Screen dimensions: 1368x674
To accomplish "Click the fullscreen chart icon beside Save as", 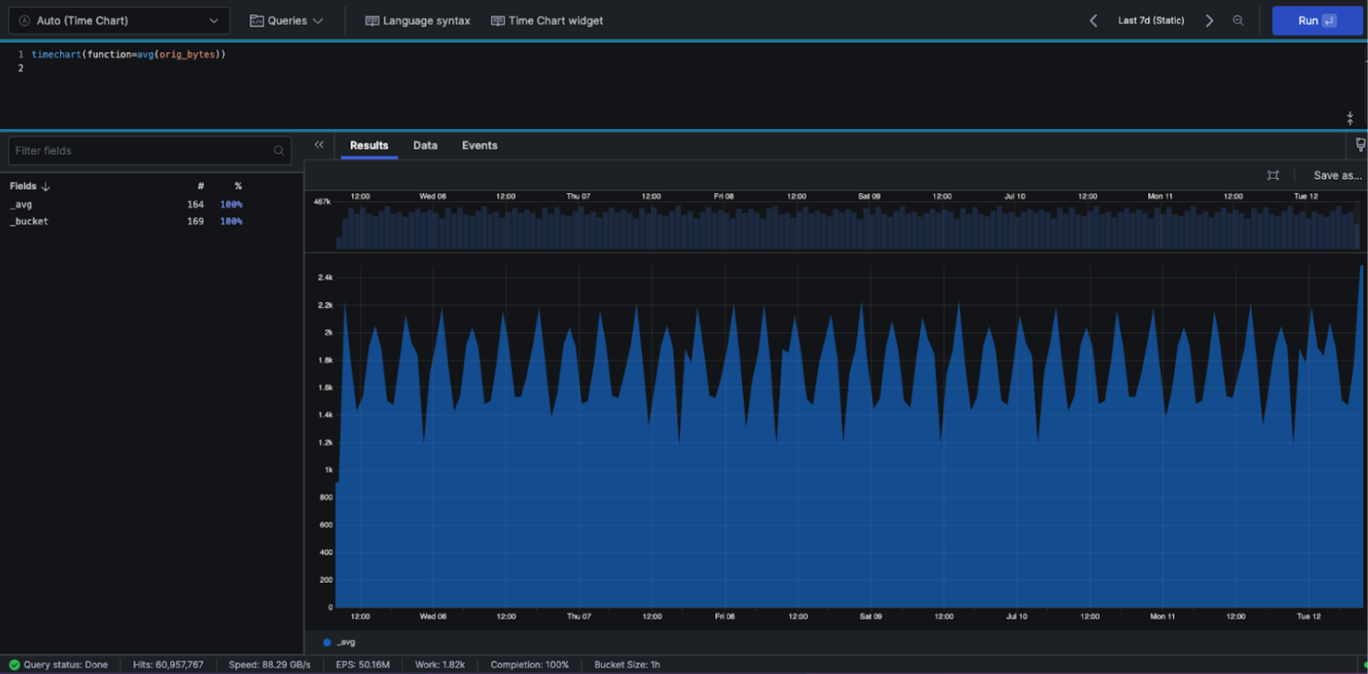I will [x=1273, y=175].
